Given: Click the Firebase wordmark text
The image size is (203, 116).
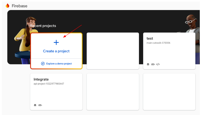Looking at the screenshot, I should pos(20,6).
